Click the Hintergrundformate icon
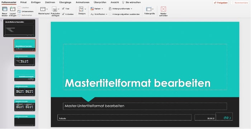This screenshot has height=129, width=251. [110, 9]
